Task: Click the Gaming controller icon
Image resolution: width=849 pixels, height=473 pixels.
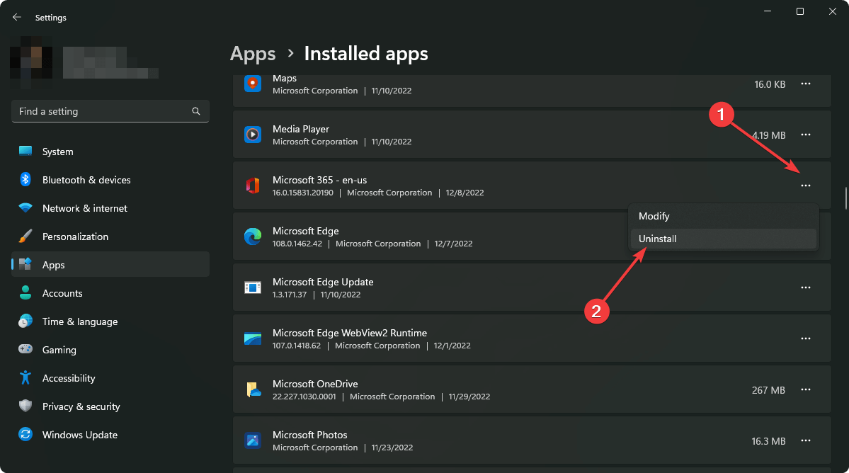Action: pos(25,349)
